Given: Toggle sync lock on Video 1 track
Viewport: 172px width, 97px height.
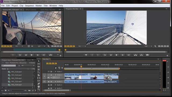Looking at the screenshot, I should (51, 75).
